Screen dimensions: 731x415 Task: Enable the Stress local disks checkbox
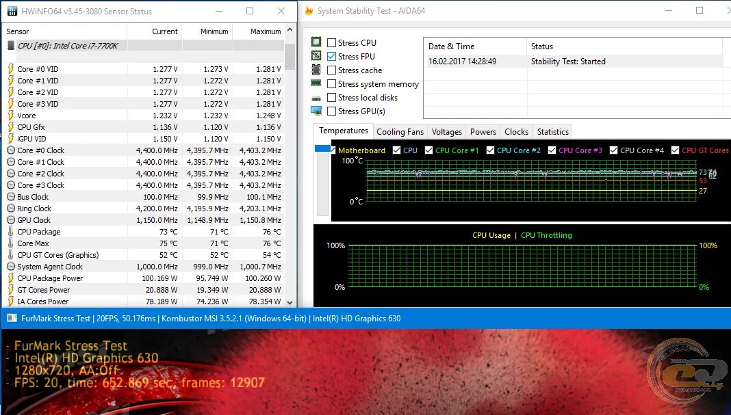click(x=331, y=97)
